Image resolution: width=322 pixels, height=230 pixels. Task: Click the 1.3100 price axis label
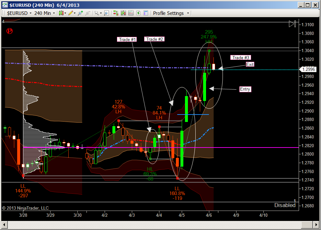[x=308, y=25]
